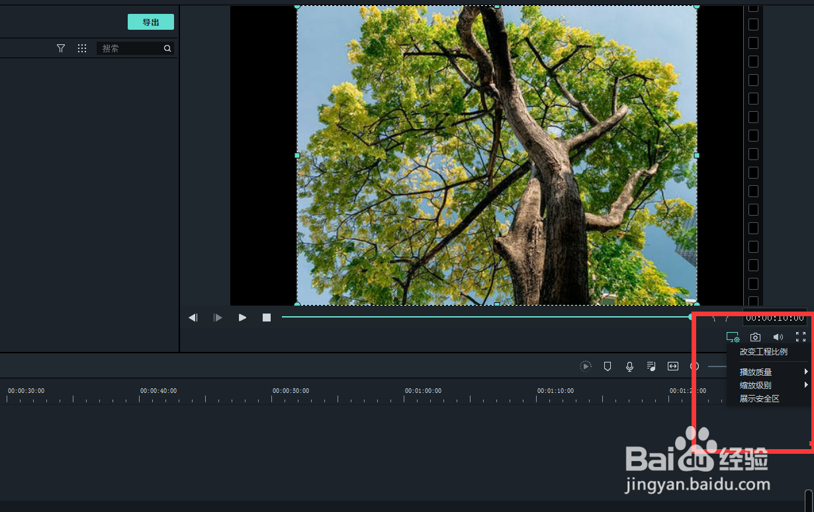
Task: Click the preview playback progress bar
Action: pyautogui.click(x=486, y=317)
